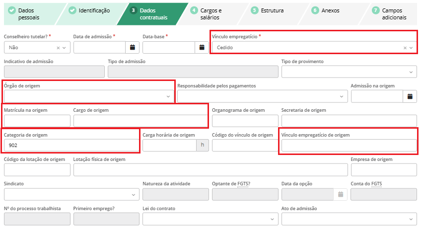Focus Empresa de origem field
Screen dimensions: 422x232
384,170
